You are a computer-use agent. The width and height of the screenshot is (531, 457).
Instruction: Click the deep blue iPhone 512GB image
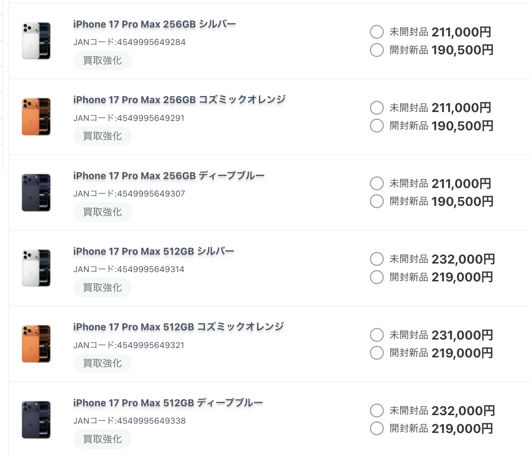[x=36, y=419]
